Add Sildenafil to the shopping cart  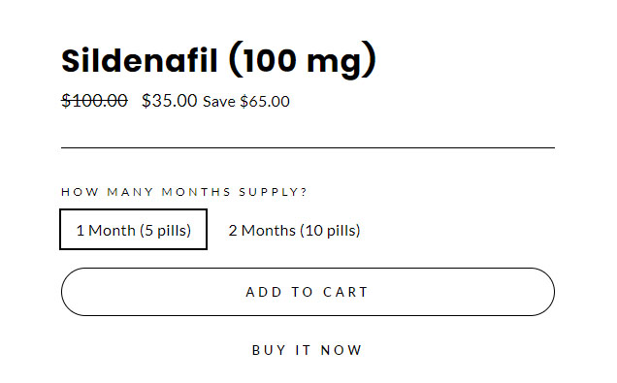308,292
